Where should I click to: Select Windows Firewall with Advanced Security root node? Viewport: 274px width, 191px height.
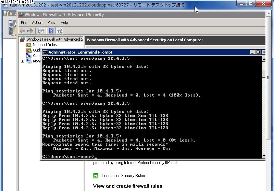pyautogui.click(x=54, y=39)
